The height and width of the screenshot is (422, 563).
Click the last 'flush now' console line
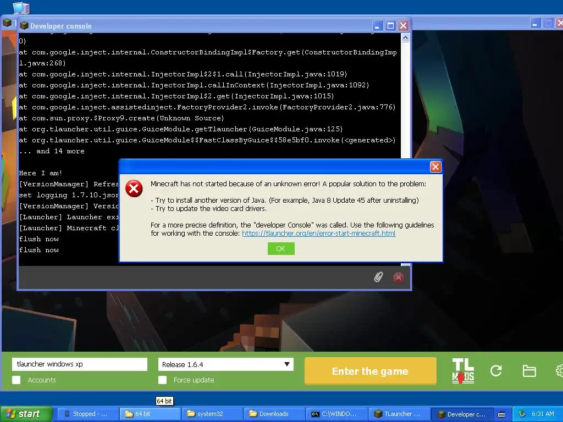click(39, 250)
